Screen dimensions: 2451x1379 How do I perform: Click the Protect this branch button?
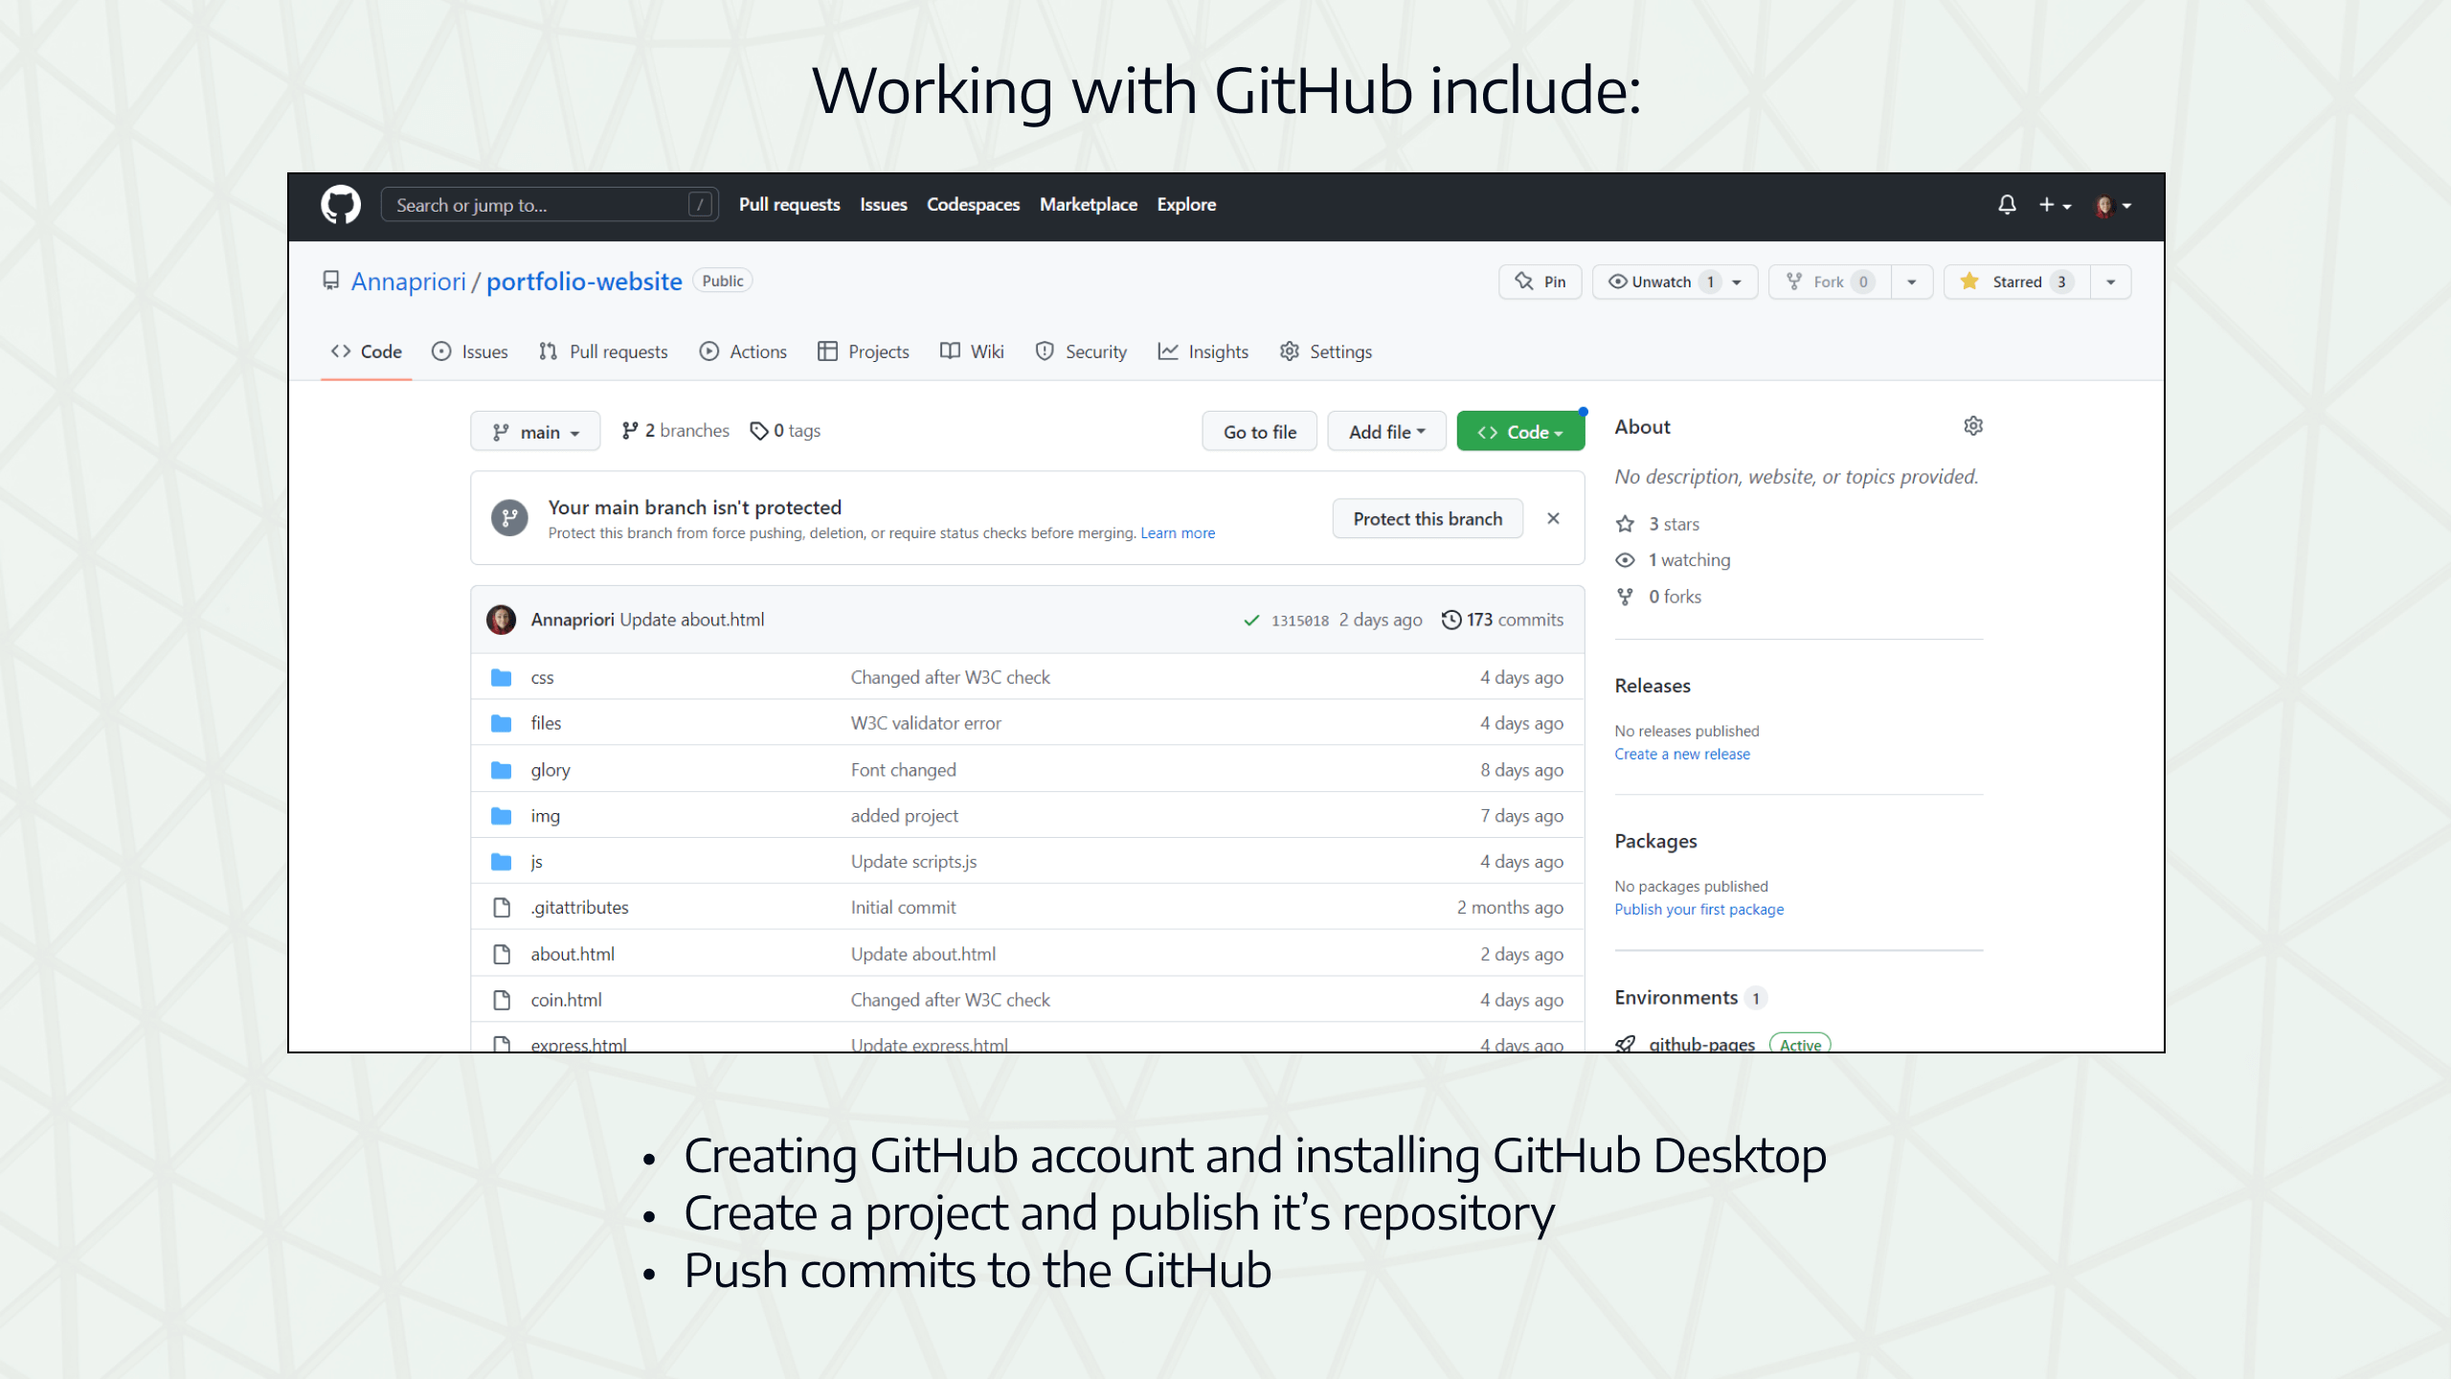(x=1428, y=518)
